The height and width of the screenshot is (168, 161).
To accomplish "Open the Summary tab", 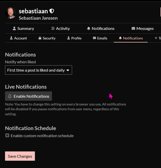I will tap(23, 28).
